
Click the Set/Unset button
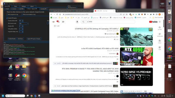point(20,39)
